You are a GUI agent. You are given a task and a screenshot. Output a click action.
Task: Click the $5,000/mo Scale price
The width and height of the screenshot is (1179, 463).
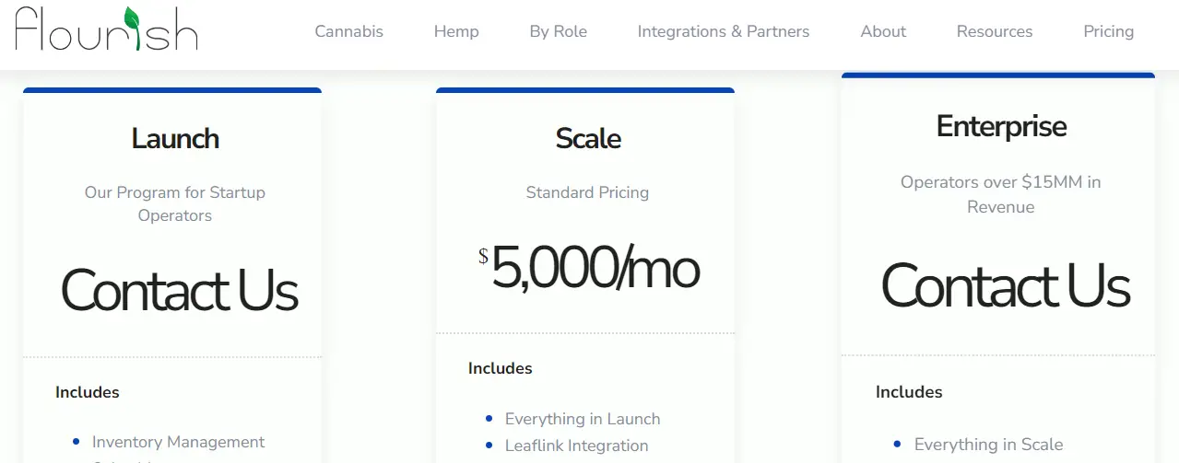tap(588, 269)
